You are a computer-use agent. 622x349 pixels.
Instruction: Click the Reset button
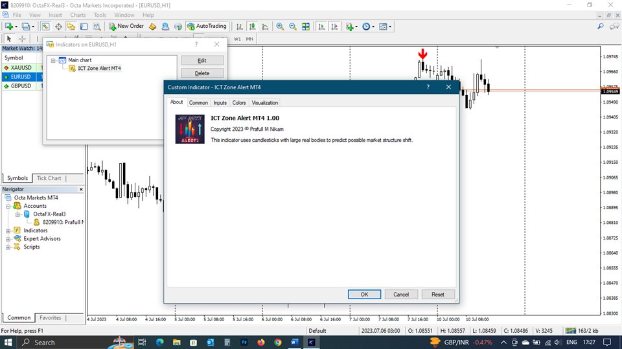[438, 294]
